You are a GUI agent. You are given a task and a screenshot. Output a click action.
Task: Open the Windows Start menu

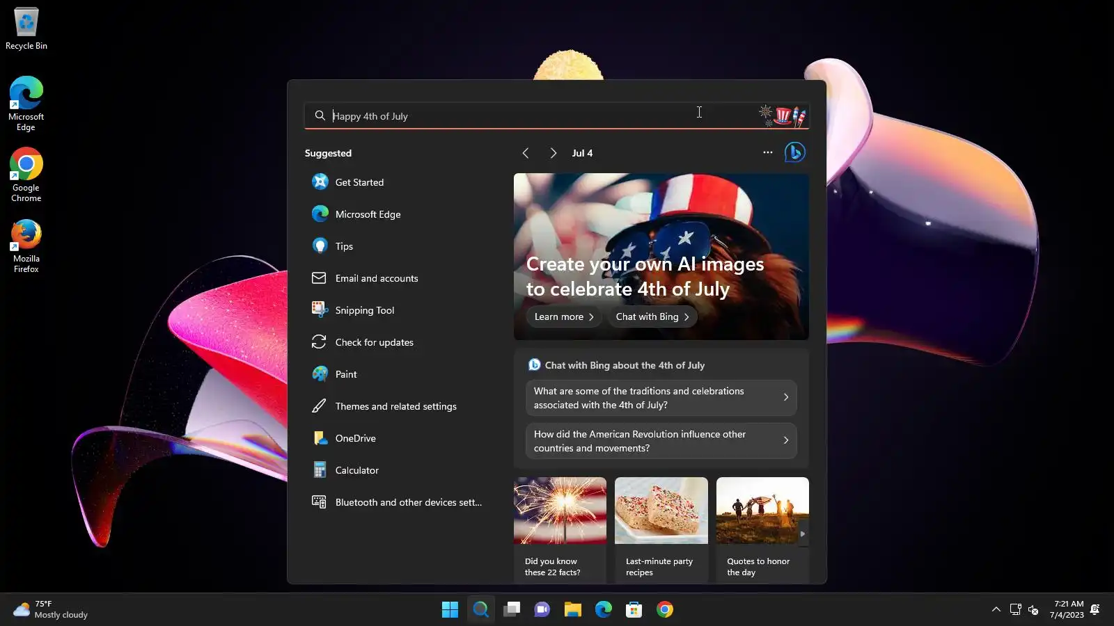pos(450,610)
